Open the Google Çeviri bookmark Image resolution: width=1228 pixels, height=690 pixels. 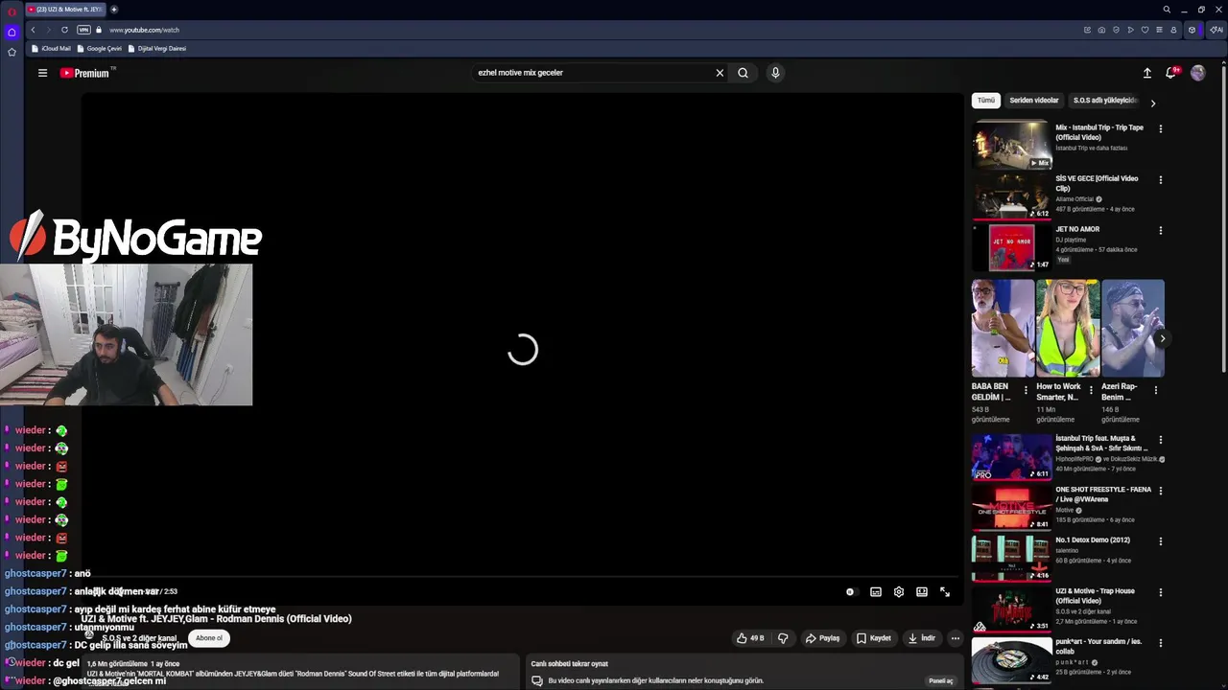[x=100, y=48]
